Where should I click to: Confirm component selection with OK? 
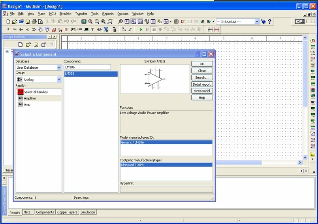(202, 64)
